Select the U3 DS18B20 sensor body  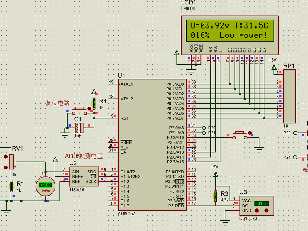click(257, 206)
